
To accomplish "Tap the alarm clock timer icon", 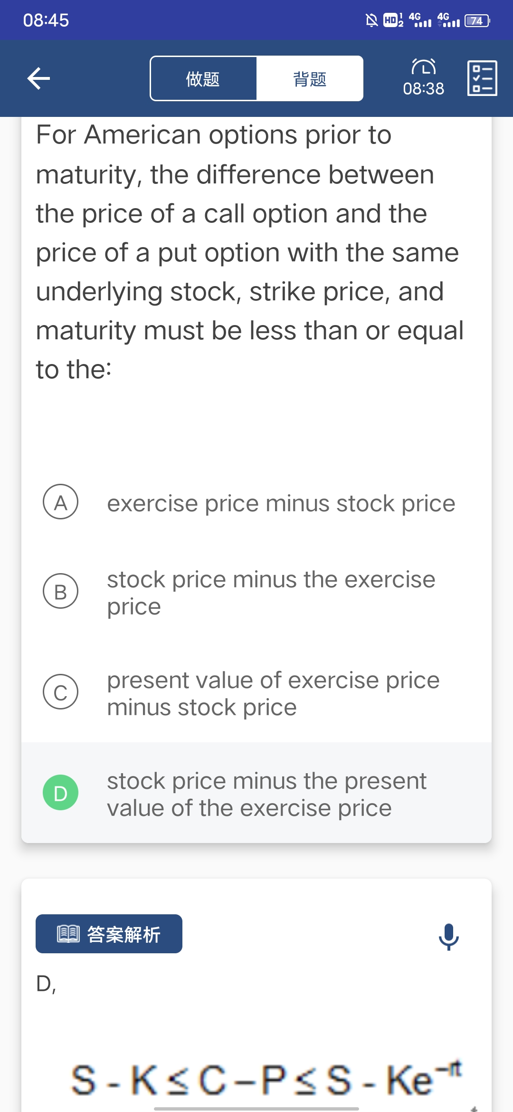I will click(x=423, y=67).
